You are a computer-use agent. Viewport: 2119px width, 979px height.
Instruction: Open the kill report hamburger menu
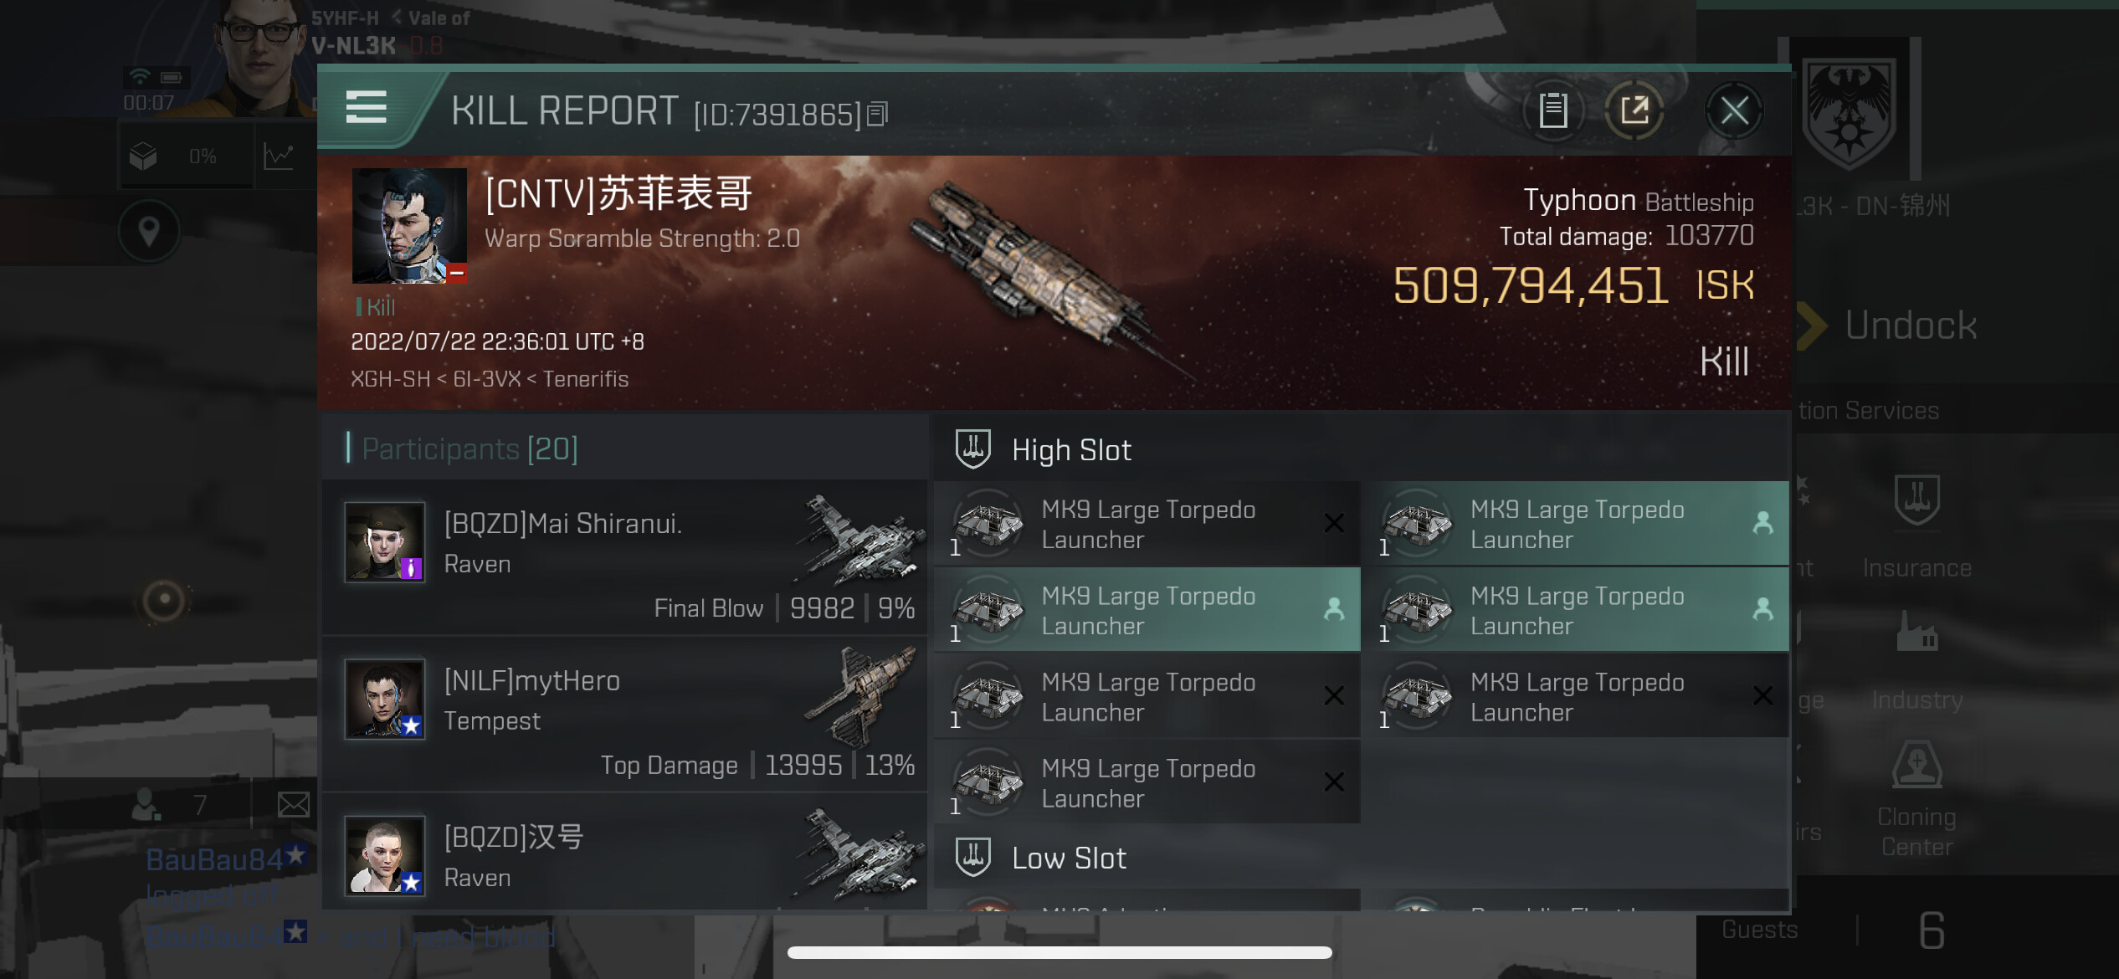(x=366, y=108)
